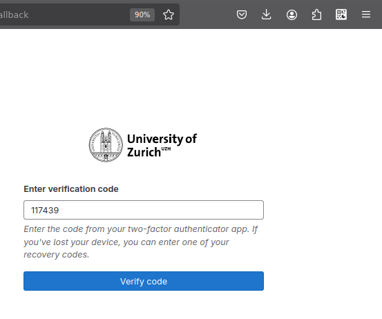Open the Firefox account profile icon

click(x=292, y=15)
